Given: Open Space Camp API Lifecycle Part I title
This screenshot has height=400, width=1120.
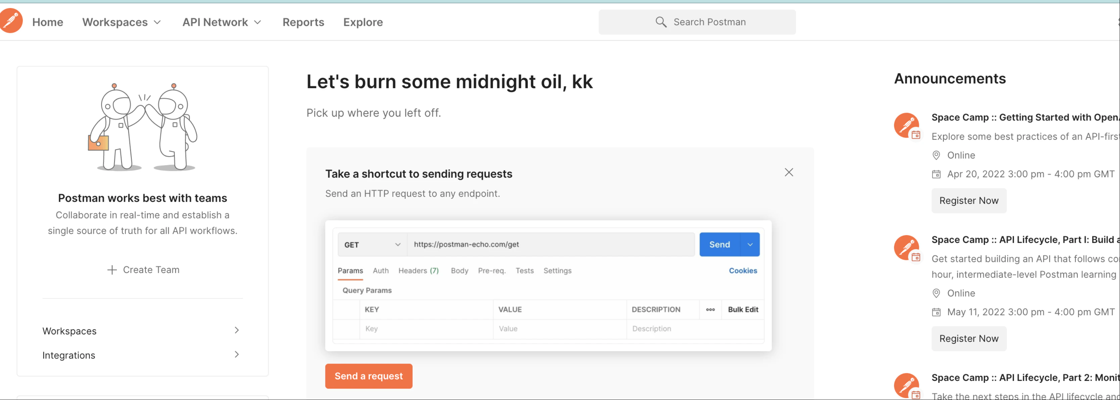Looking at the screenshot, I should coord(1025,240).
